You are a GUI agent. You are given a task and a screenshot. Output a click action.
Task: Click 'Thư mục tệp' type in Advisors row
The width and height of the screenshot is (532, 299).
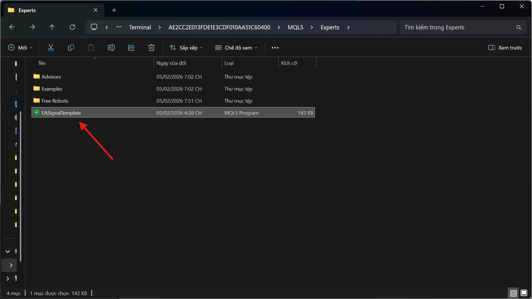tap(238, 77)
